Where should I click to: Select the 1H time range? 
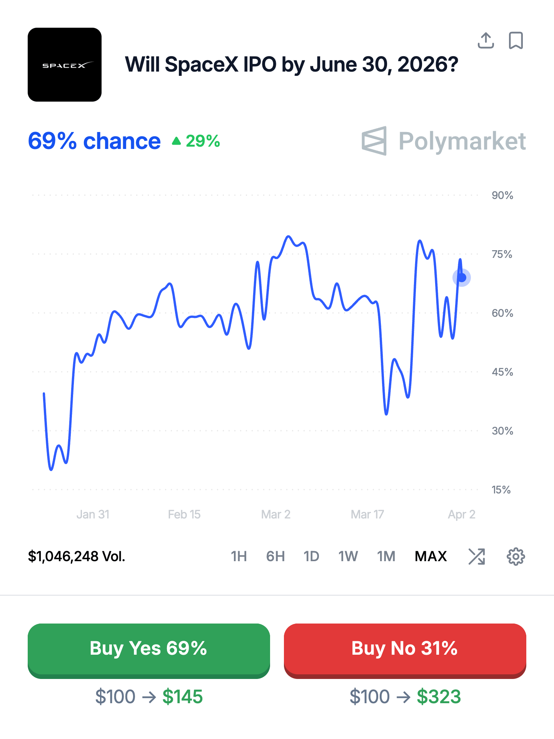pos(239,557)
